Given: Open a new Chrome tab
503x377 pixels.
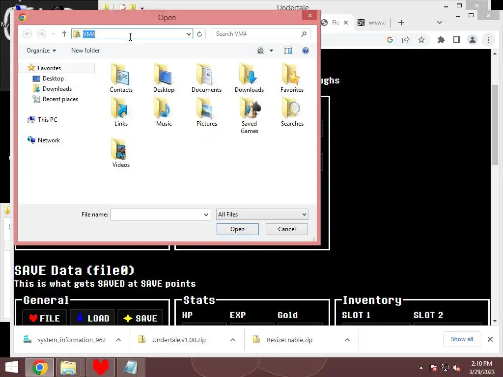Looking at the screenshot, I should click(401, 23).
